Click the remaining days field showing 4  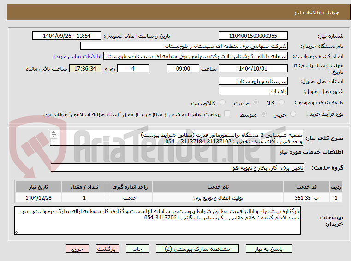133,69
